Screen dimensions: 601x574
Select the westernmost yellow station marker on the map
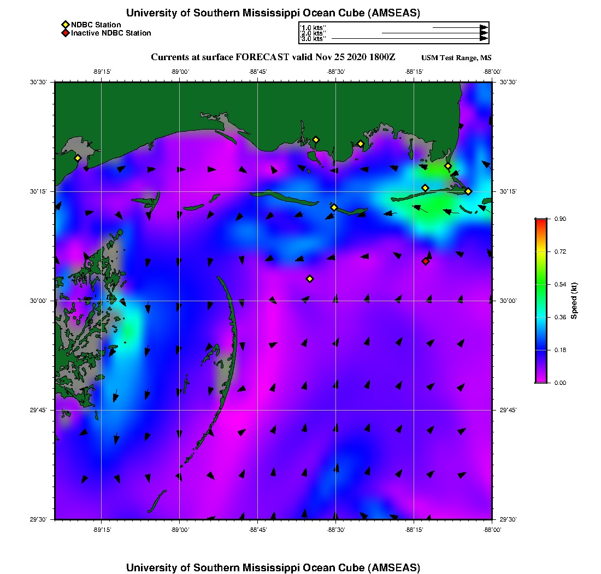78,158
